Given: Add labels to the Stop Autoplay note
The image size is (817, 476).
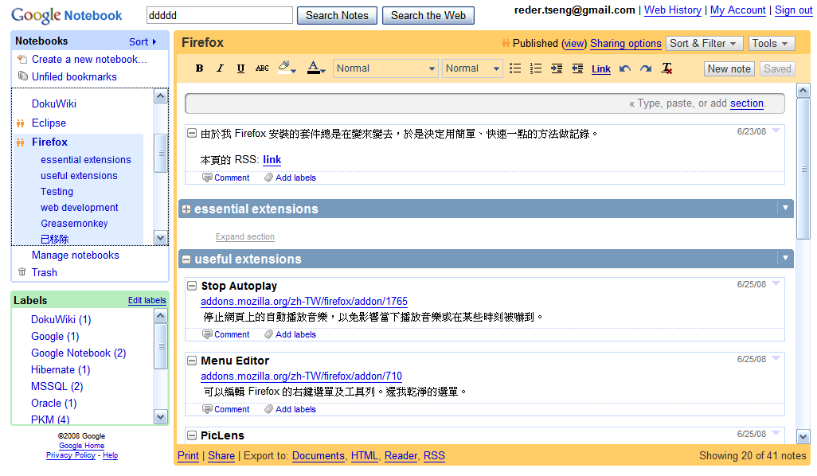Looking at the screenshot, I should tap(290, 334).
